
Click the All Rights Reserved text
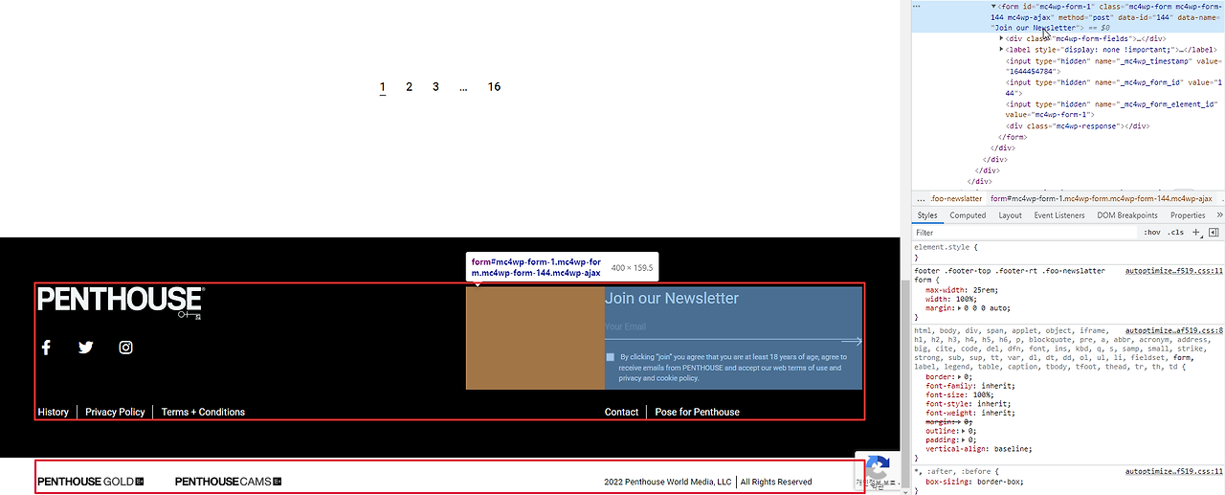pos(776,482)
